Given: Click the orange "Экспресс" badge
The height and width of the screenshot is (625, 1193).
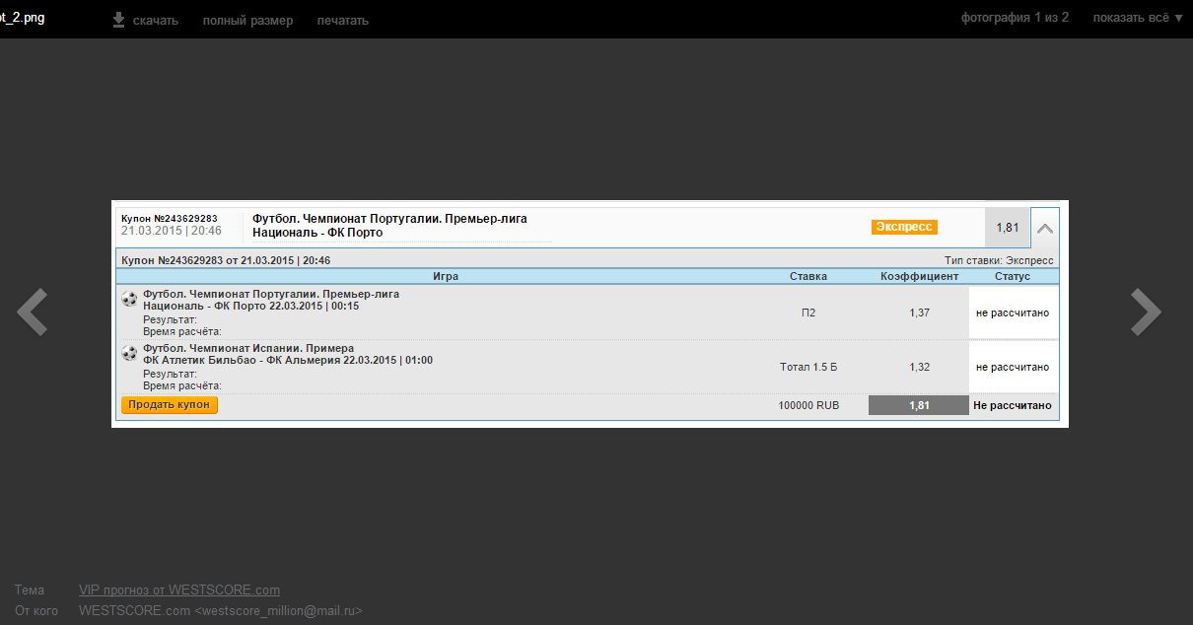Looking at the screenshot, I should click(904, 227).
